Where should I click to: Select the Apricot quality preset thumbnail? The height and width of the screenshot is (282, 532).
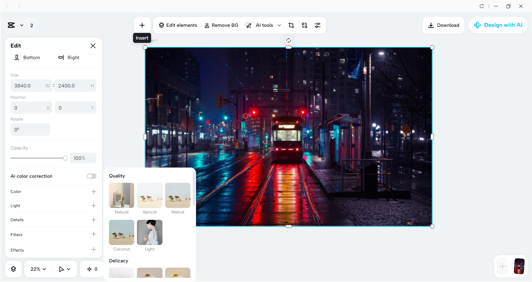click(x=149, y=195)
